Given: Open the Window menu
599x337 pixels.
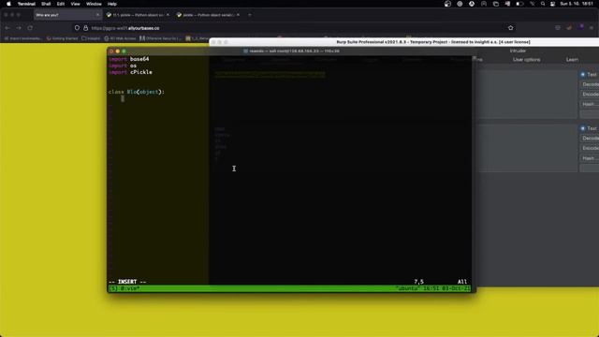Looking at the screenshot, I should 94,4.
